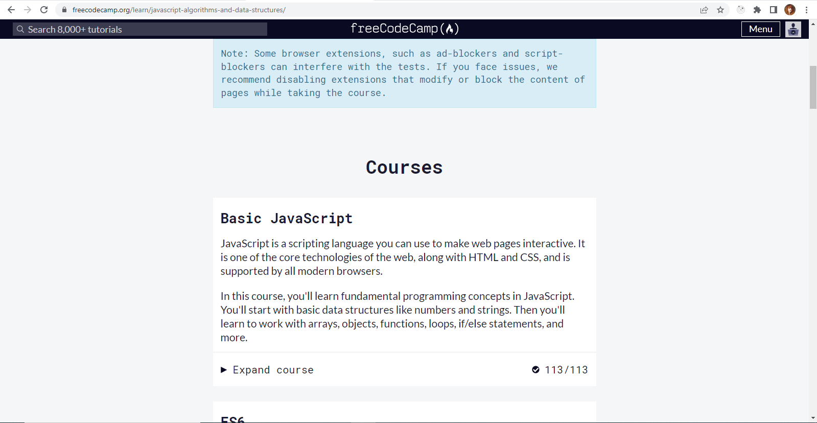Open the sign-in avatar portrait icon beside Menu
The height and width of the screenshot is (423, 817).
(792, 29)
